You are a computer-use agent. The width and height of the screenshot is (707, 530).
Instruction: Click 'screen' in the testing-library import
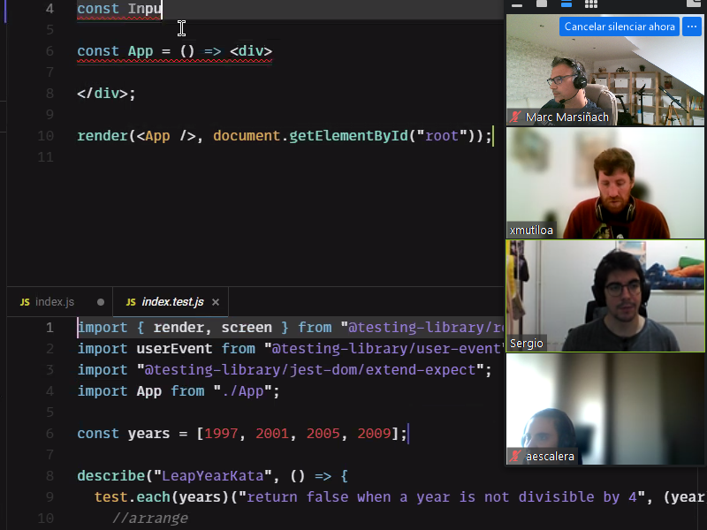(247, 327)
